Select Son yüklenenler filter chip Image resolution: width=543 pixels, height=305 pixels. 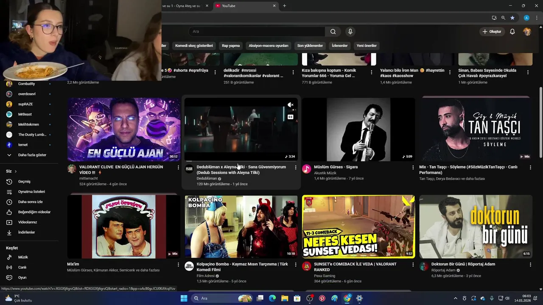[x=310, y=46]
